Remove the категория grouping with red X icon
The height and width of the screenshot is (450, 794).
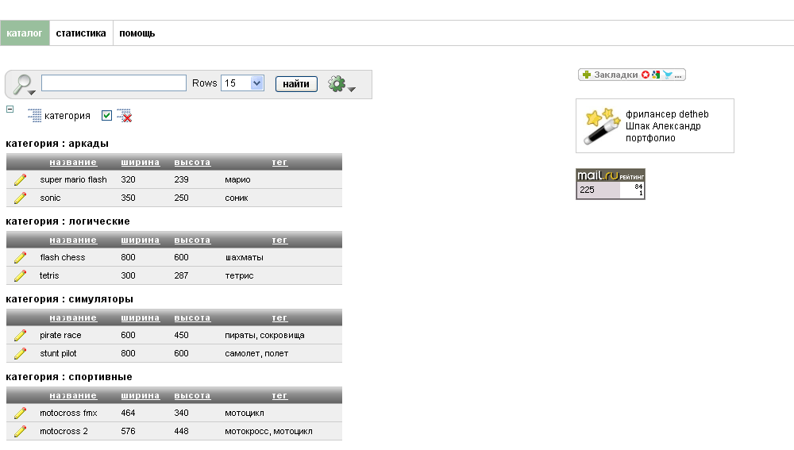(x=124, y=115)
